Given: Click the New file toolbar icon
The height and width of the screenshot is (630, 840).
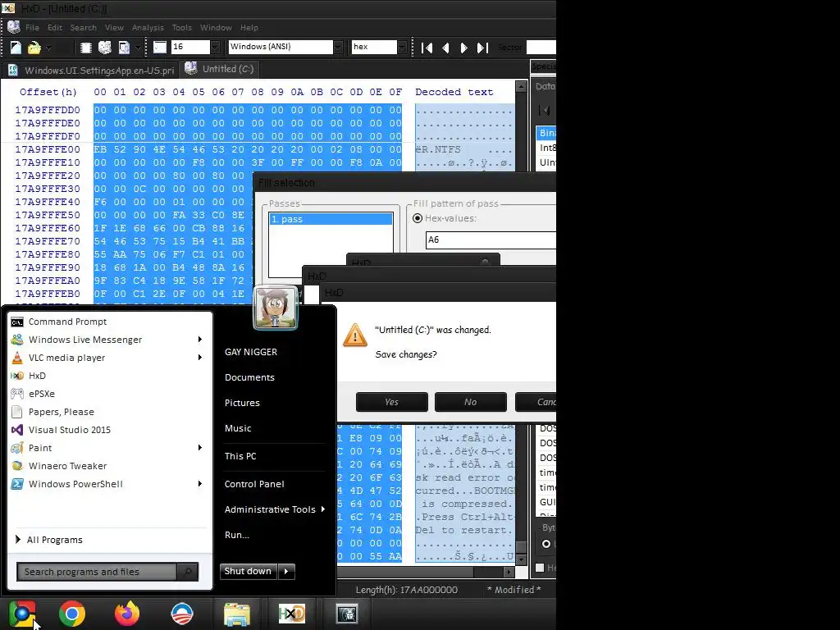Looking at the screenshot, I should pos(16,48).
